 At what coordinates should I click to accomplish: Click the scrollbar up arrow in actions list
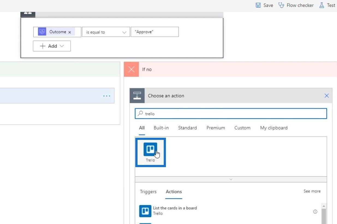pos(324,206)
